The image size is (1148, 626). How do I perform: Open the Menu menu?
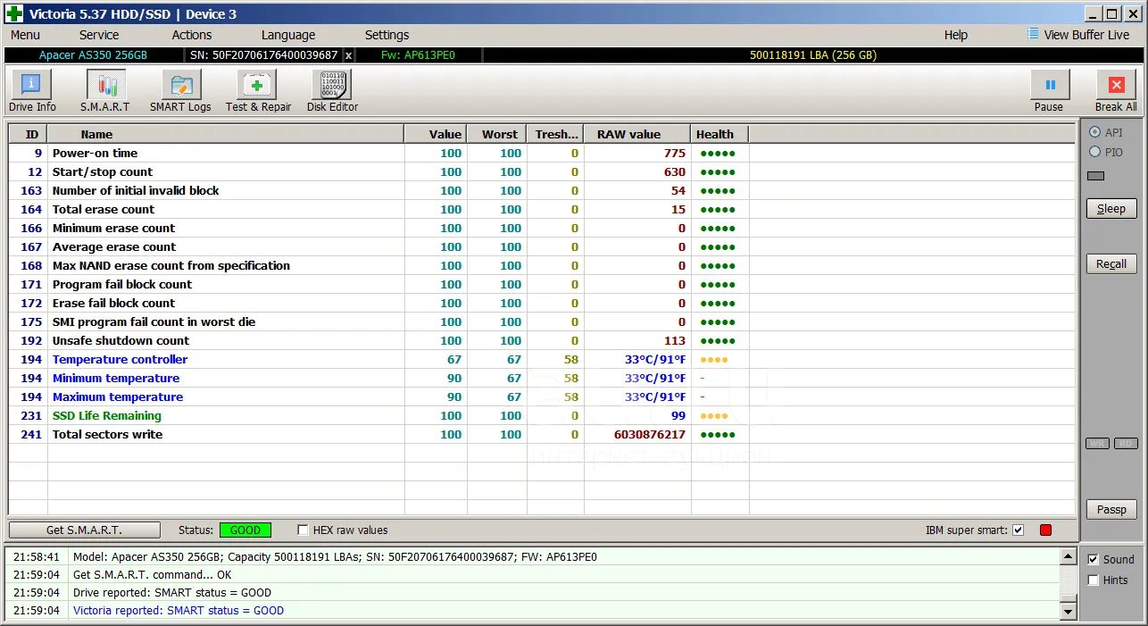pyautogui.click(x=25, y=35)
